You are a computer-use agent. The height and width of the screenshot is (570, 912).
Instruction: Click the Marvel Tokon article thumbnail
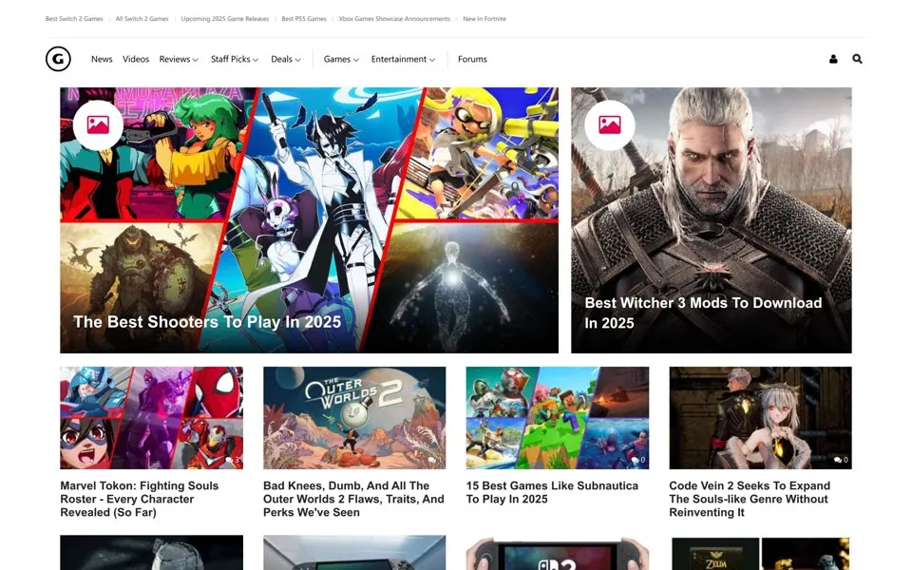(x=151, y=418)
